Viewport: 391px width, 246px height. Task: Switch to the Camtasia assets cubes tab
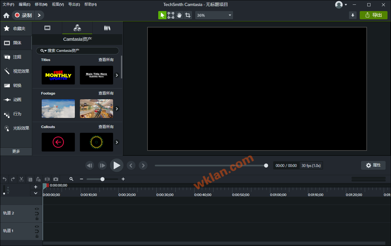pyautogui.click(x=77, y=28)
